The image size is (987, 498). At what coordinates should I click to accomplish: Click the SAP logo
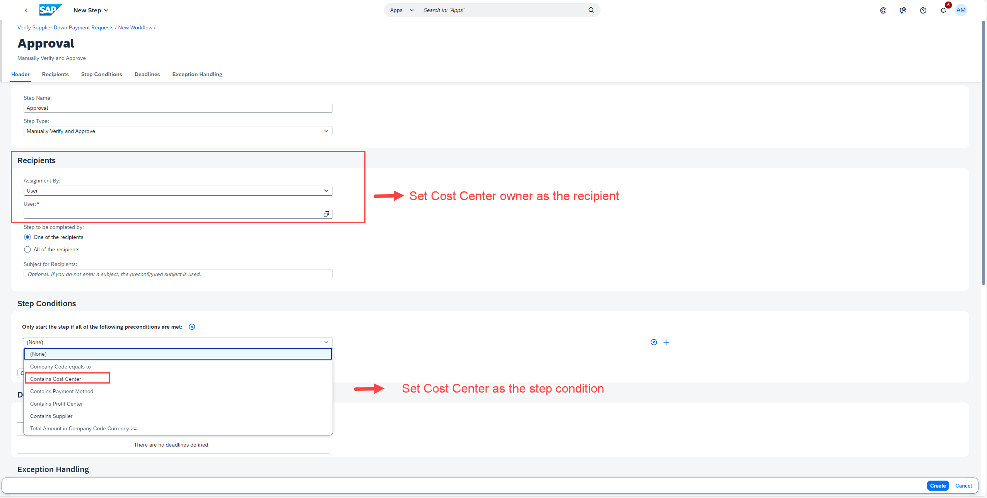click(50, 10)
